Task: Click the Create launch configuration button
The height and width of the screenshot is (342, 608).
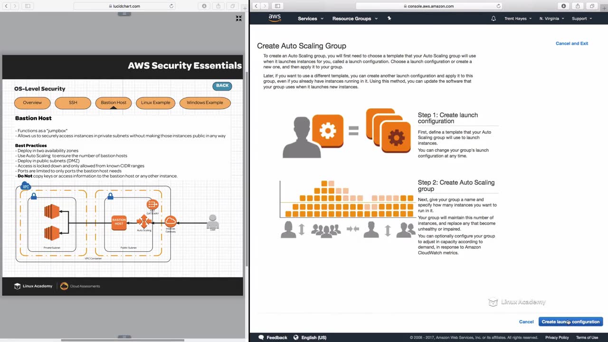Action: 570,322
